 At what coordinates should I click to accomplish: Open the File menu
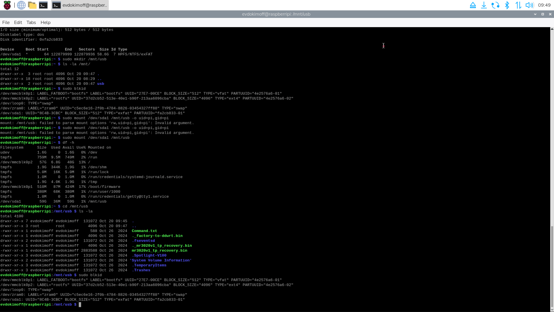pos(6,22)
